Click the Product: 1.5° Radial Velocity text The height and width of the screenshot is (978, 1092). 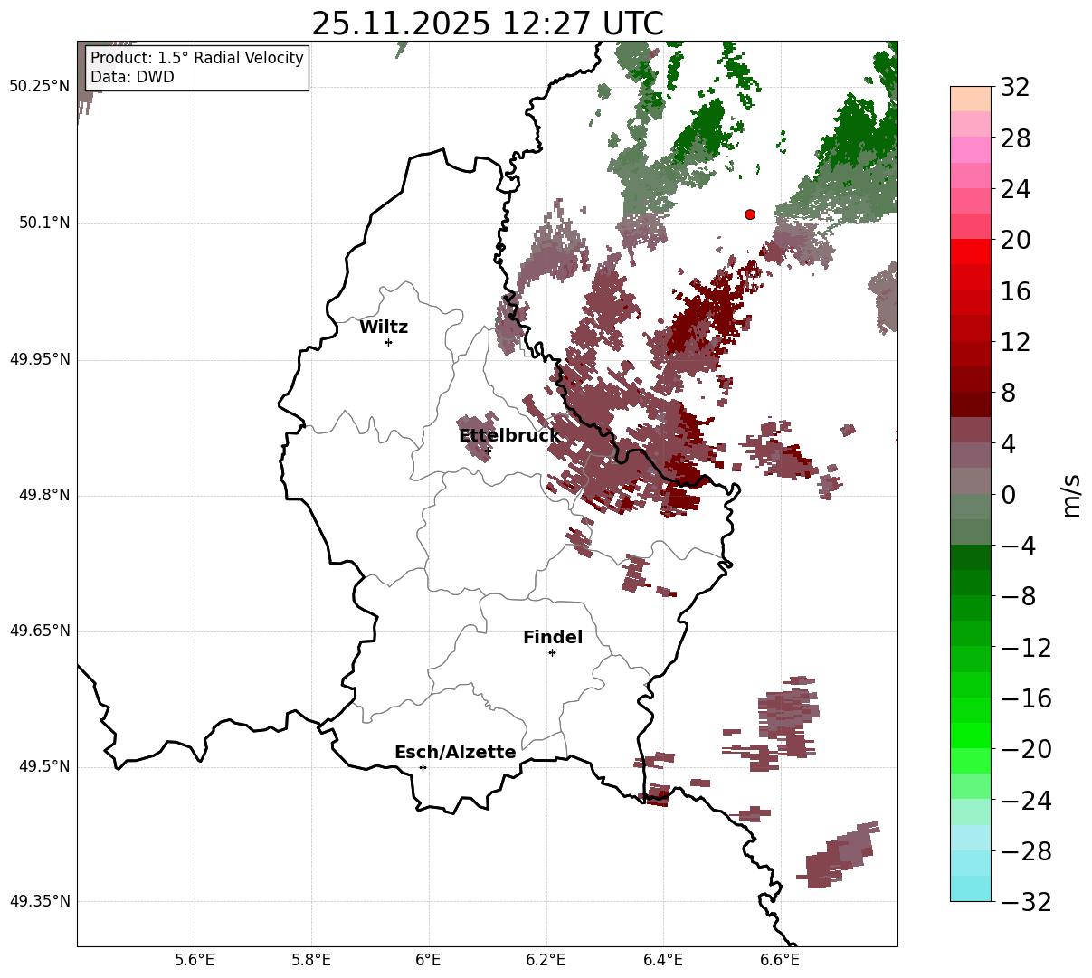click(x=197, y=58)
